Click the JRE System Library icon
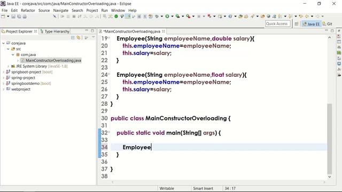Image resolution: width=342 pixels, height=192 pixels. point(13,66)
